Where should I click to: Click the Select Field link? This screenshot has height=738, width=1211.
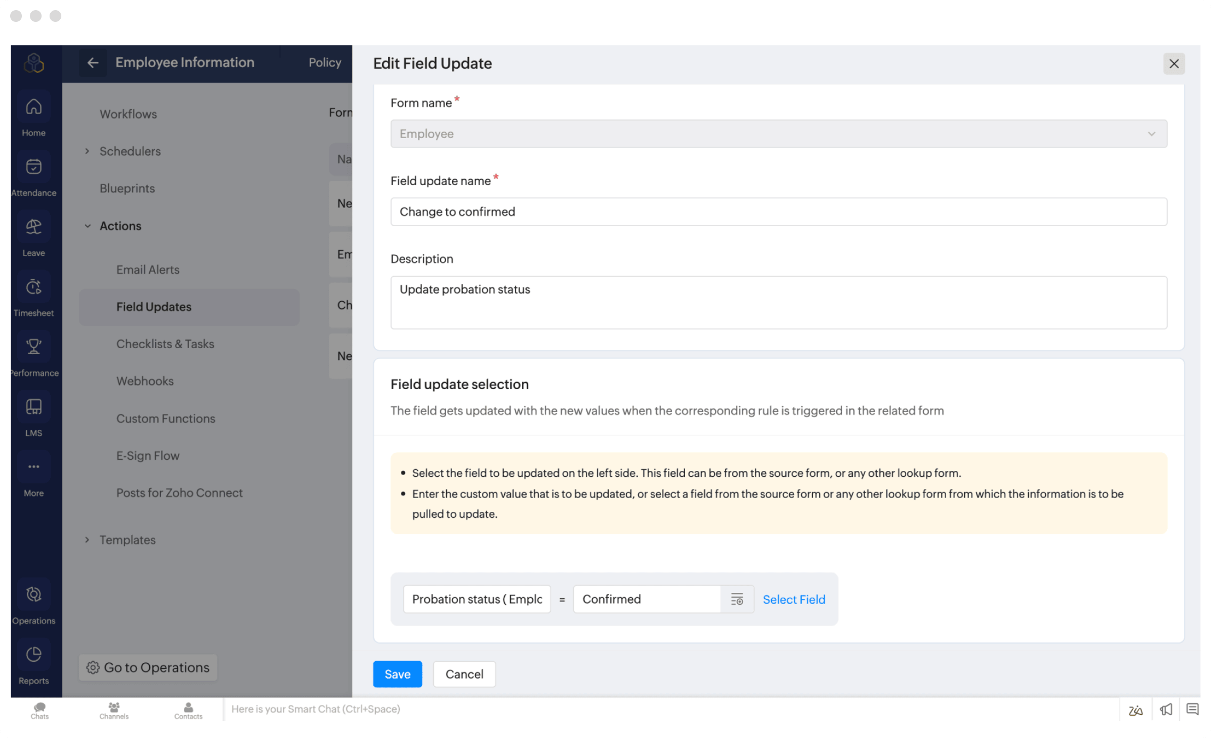[x=794, y=600]
